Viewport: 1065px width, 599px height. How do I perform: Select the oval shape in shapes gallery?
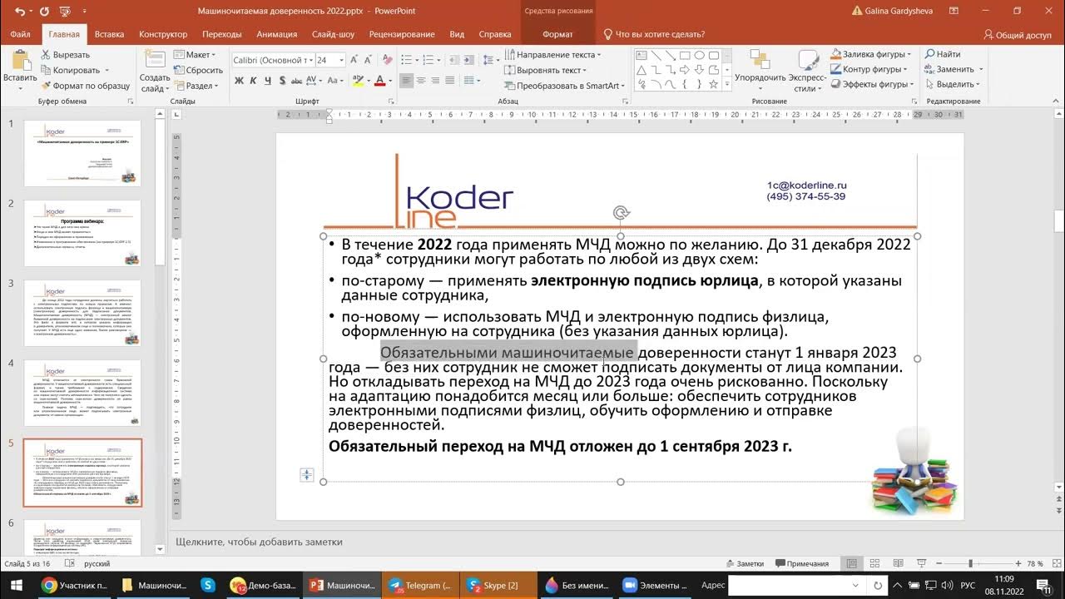click(700, 56)
